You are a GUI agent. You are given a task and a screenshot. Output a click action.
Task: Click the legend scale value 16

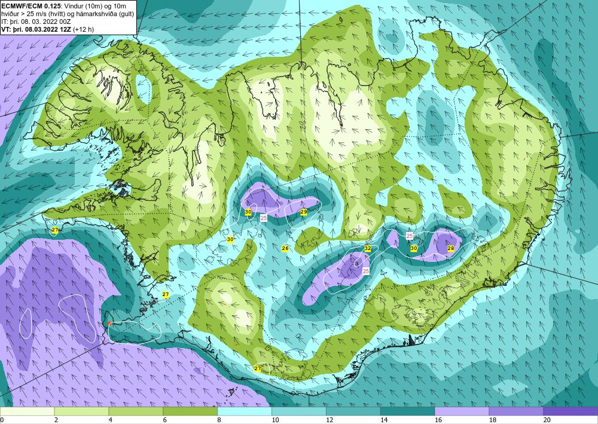[438, 420]
